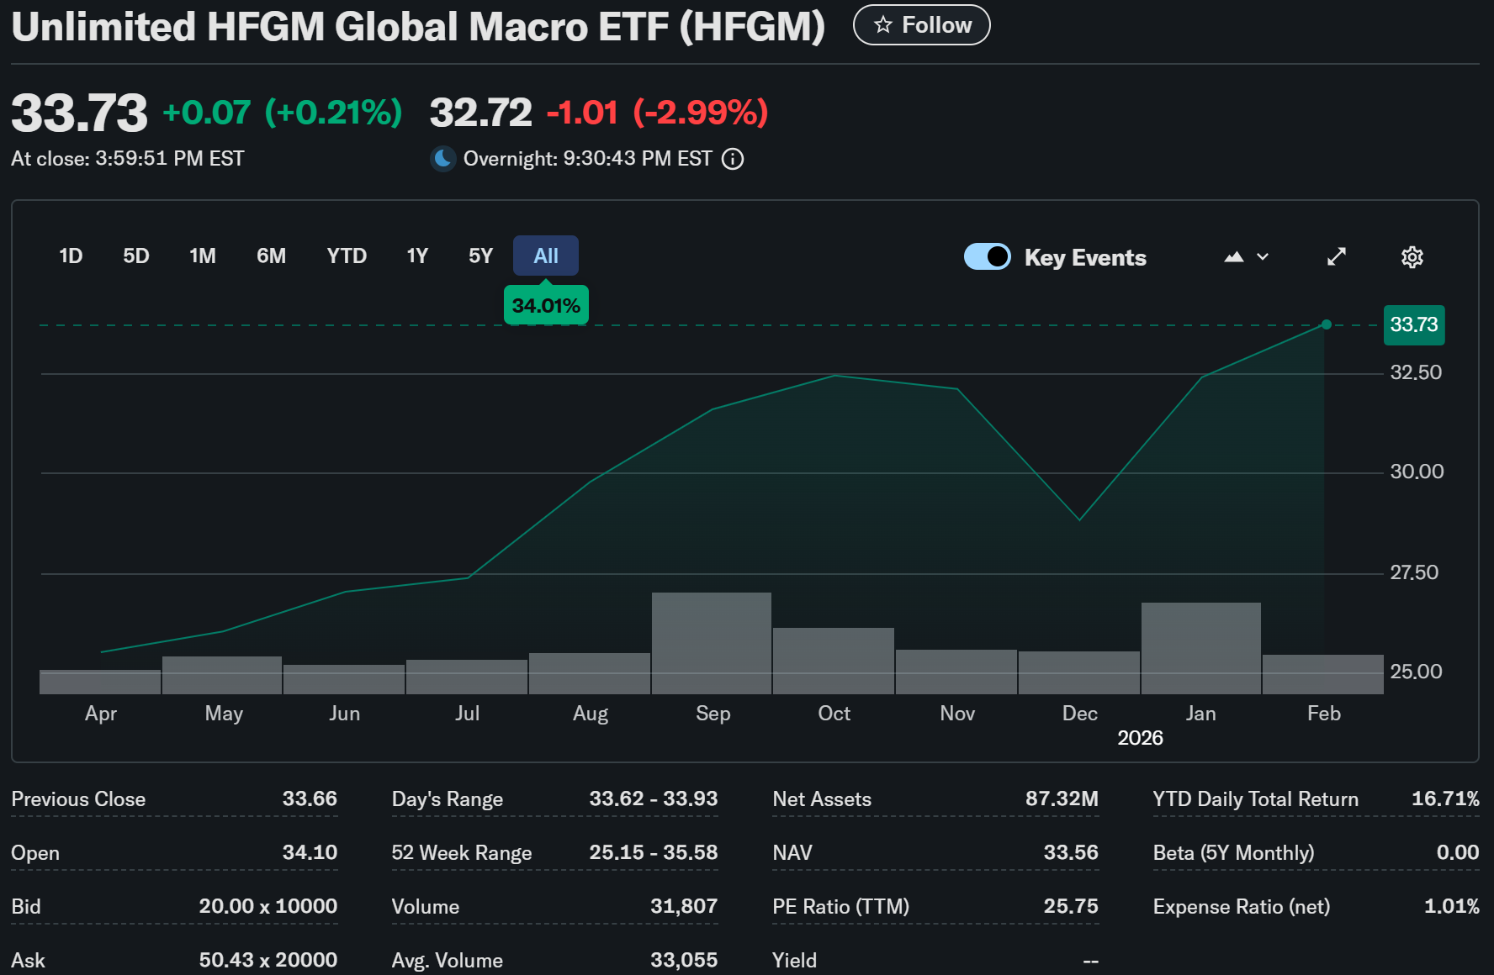Follow the HFGM ETF
The image size is (1494, 975).
(922, 25)
